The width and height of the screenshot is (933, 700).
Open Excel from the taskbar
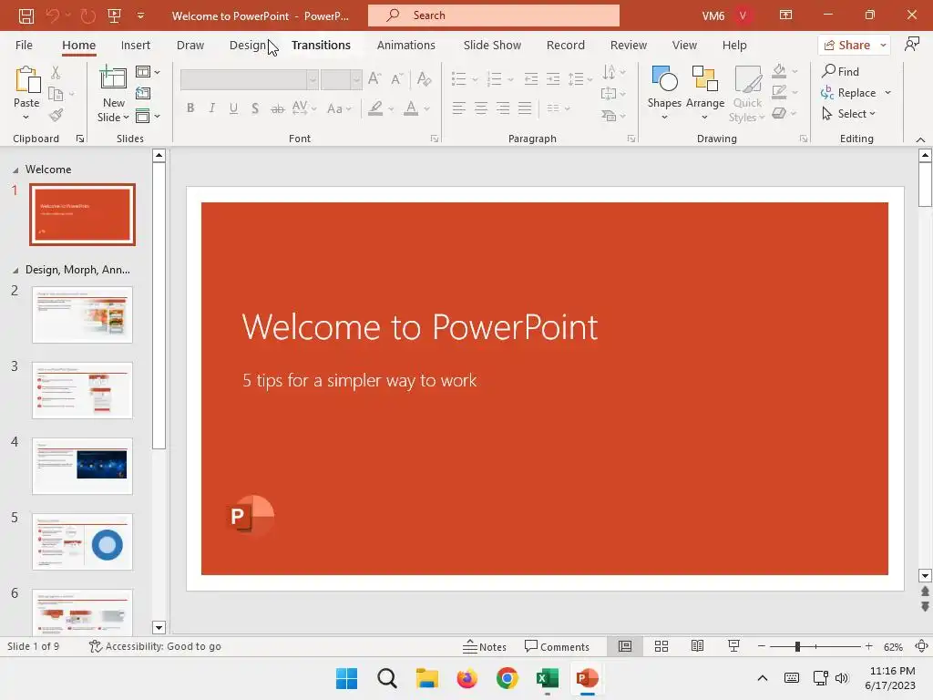(547, 678)
